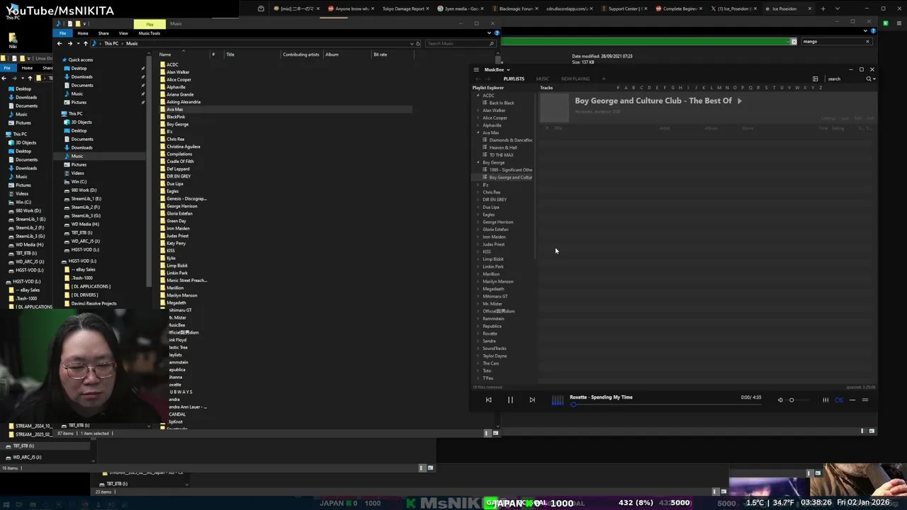Switch to the PLAYLISTS tab in MusicBee

514,79
